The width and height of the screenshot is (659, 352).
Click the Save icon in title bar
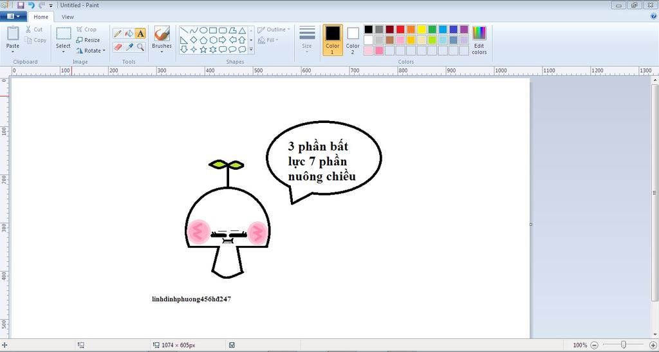tap(21, 5)
